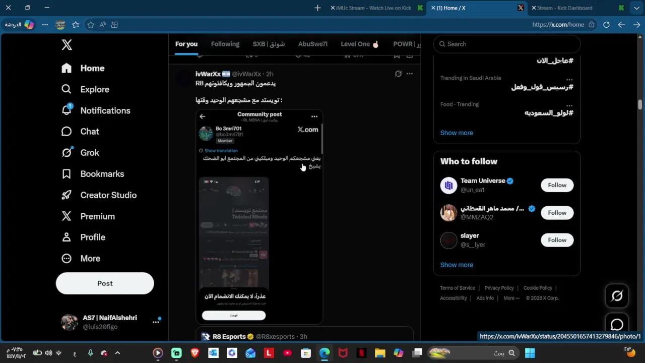Open Premium in the X sidebar

pyautogui.click(x=88, y=216)
